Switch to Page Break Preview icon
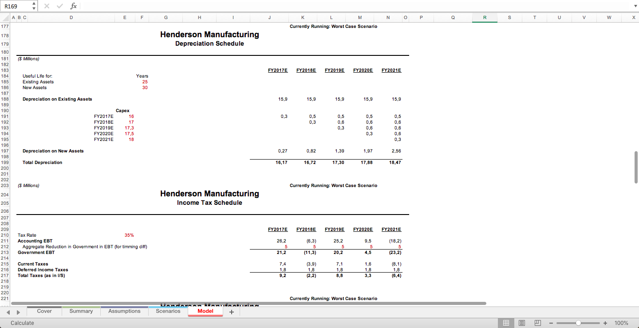The width and height of the screenshot is (639, 328). click(537, 323)
